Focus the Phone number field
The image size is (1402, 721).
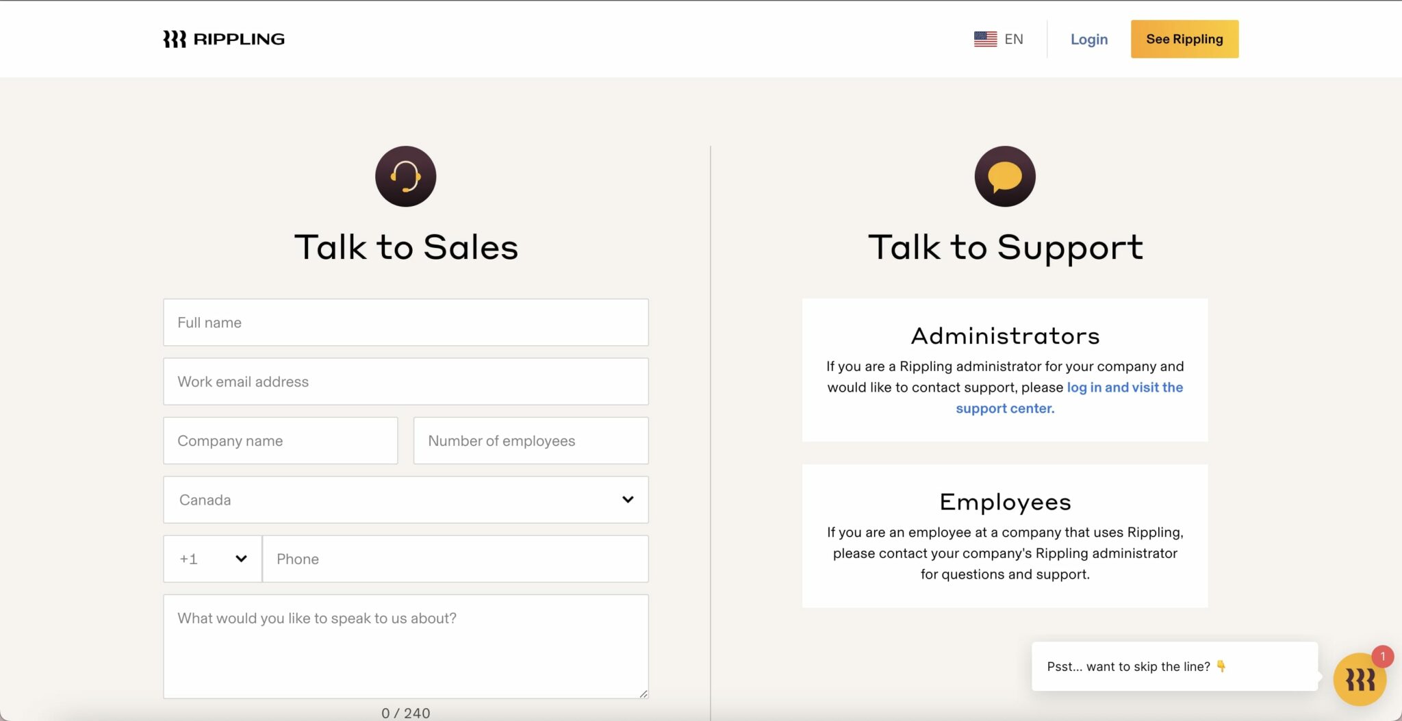455,559
